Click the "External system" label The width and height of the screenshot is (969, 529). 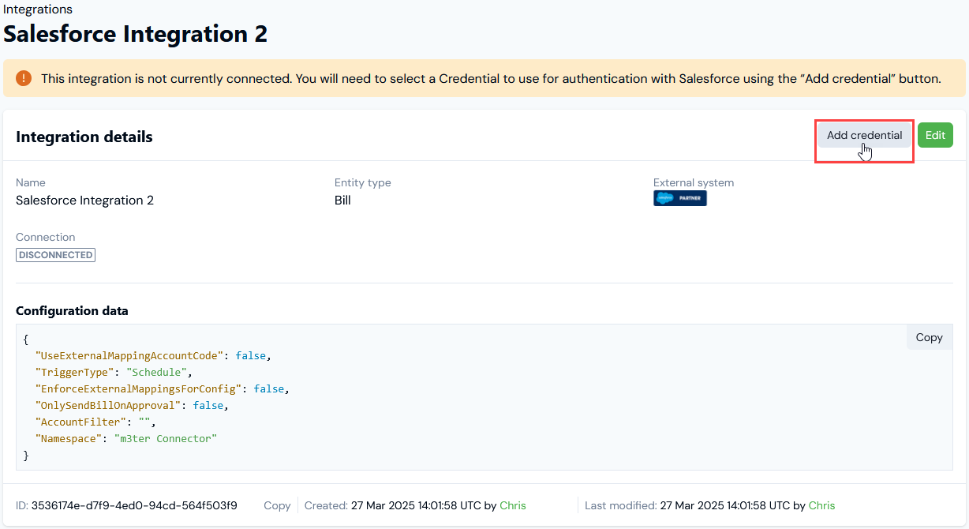point(694,182)
